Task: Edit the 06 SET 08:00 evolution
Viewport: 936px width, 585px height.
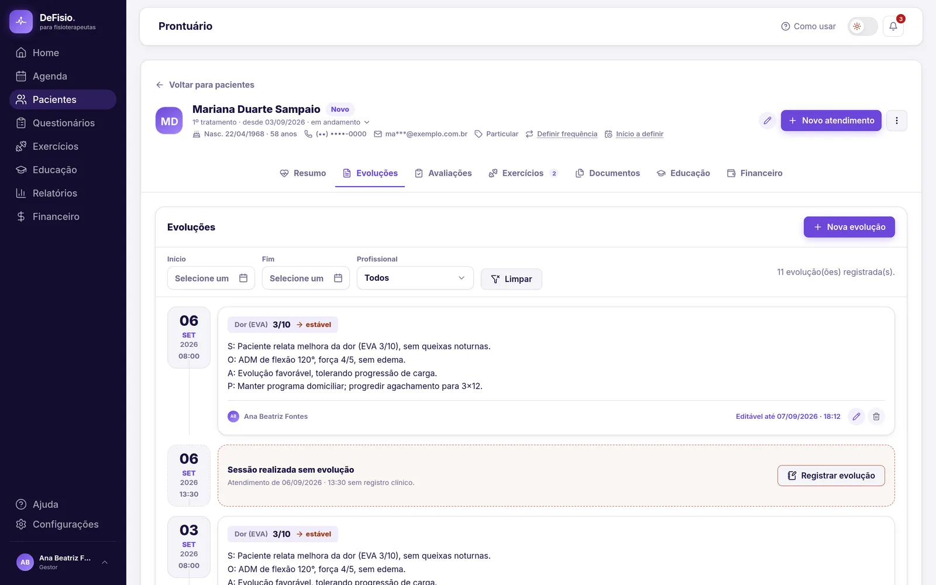Action: click(856, 417)
